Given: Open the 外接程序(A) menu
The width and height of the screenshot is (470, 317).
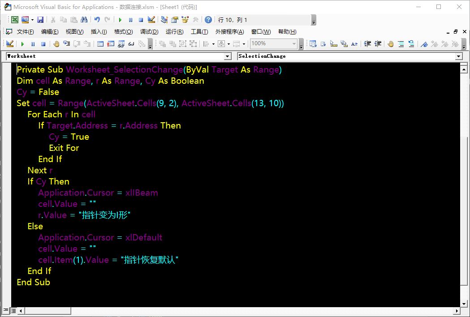Looking at the screenshot, I should 229,32.
